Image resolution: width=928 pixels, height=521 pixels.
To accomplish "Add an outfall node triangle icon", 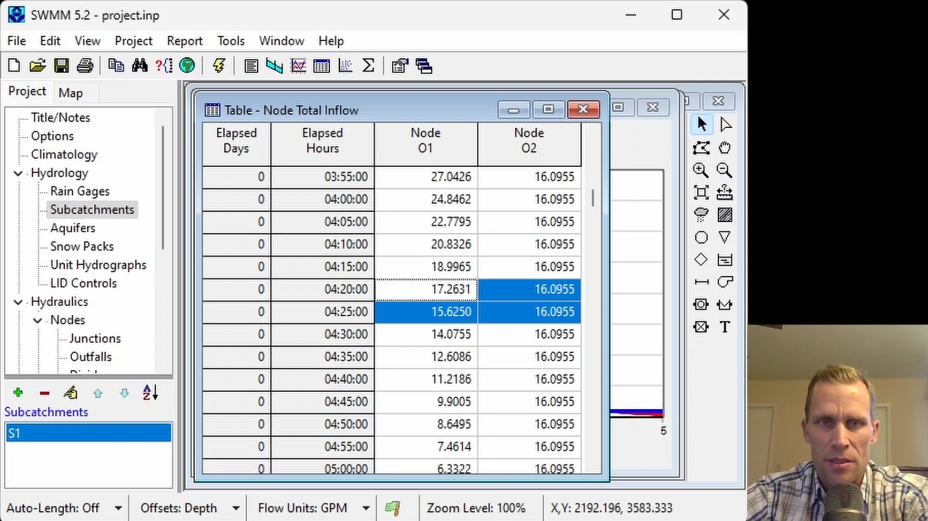I will tap(725, 237).
